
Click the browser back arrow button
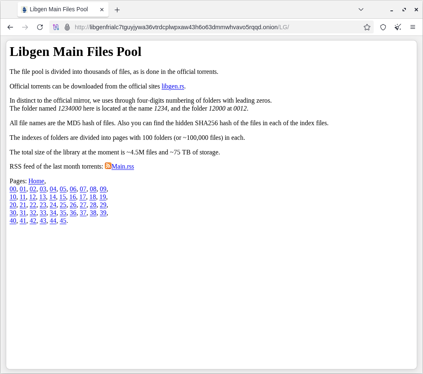(10, 27)
